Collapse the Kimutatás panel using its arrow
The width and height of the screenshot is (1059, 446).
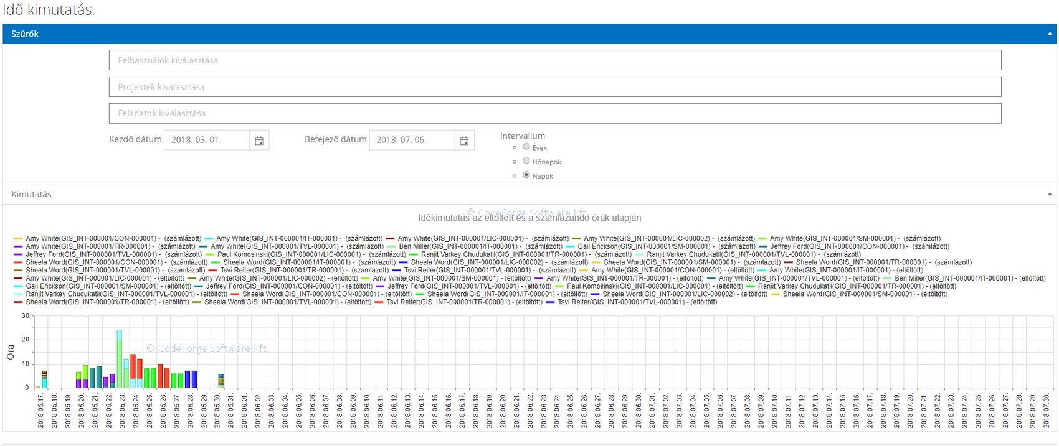click(1050, 195)
